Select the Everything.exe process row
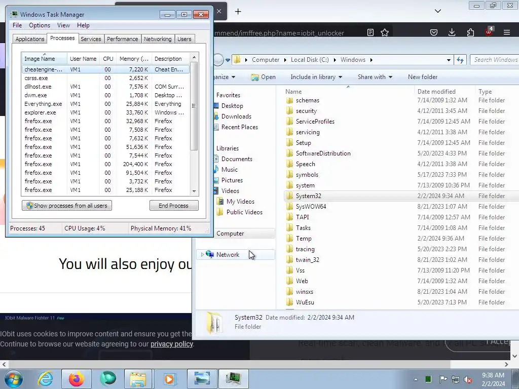 (105, 104)
